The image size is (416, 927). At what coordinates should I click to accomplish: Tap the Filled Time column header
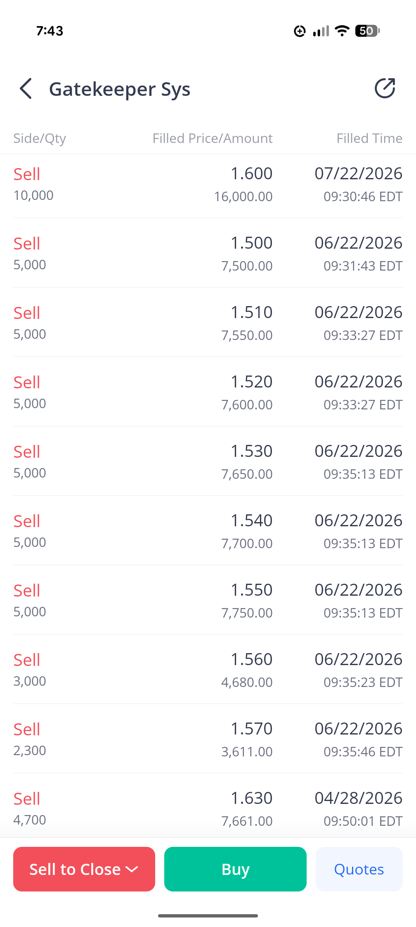coord(369,138)
